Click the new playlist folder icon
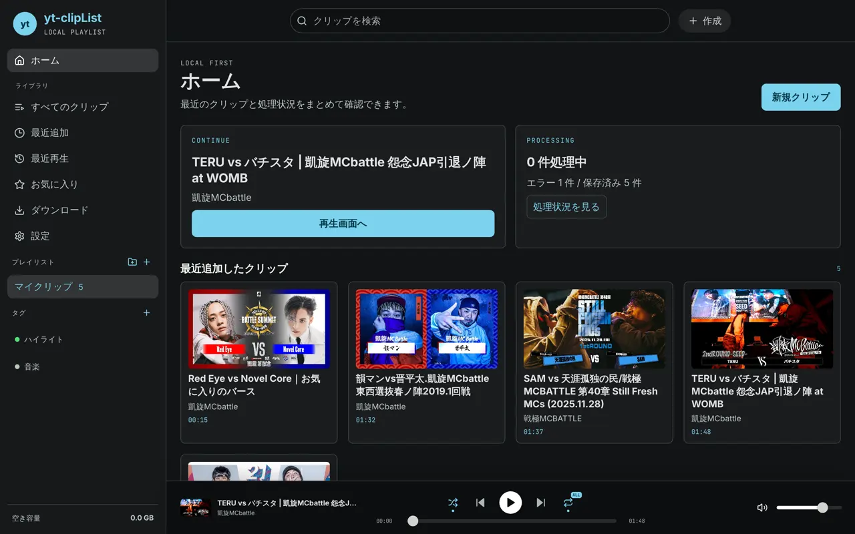855x534 pixels. pyautogui.click(x=132, y=262)
